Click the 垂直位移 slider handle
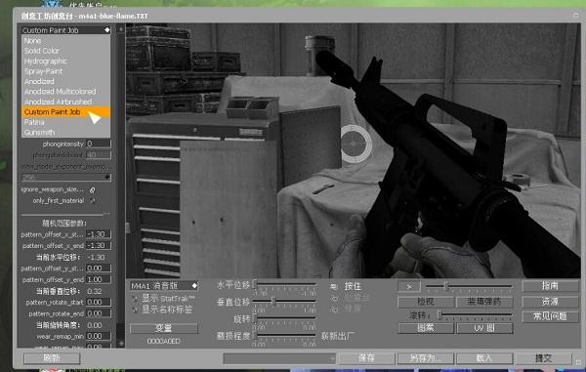The width and height of the screenshot is (586, 372). [x=273, y=301]
